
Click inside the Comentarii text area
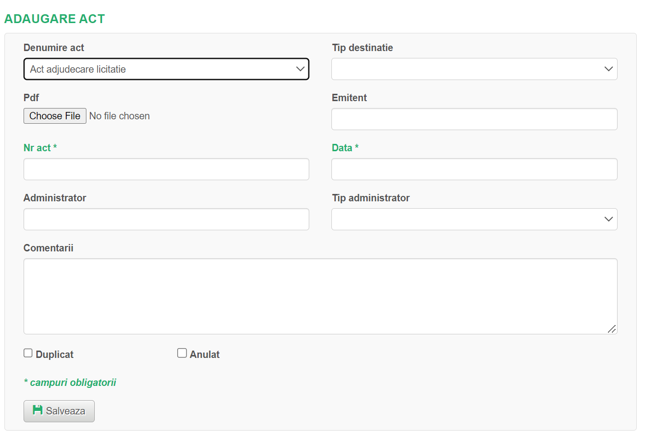click(320, 296)
